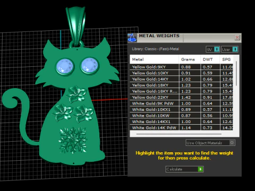Click the 0.91 DWT cell
The height and width of the screenshot is (191, 255).
coord(210,98)
